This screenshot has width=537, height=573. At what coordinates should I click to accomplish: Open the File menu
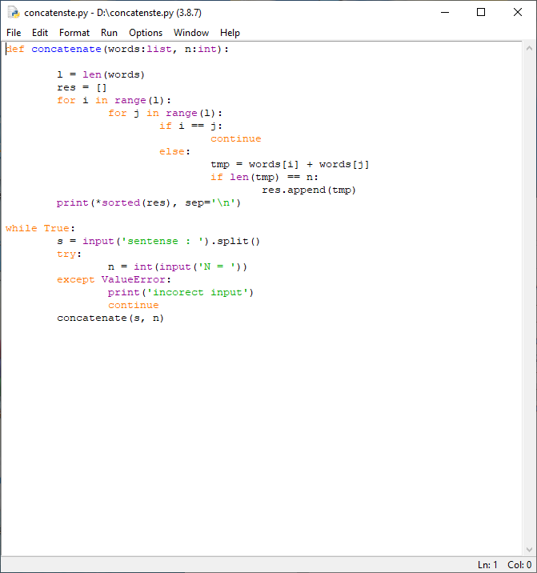pos(14,33)
